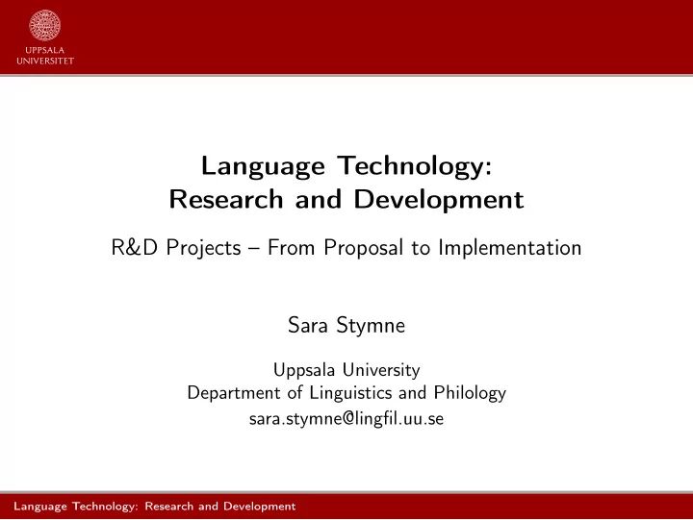Click the footer "Language Technology: Research and Development"
This screenshot has width=693, height=520.
click(x=154, y=507)
